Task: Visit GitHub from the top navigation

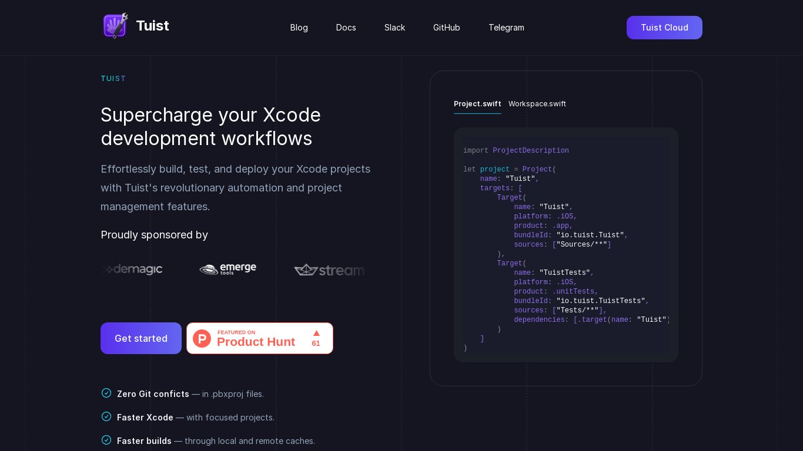Action: coord(447,28)
